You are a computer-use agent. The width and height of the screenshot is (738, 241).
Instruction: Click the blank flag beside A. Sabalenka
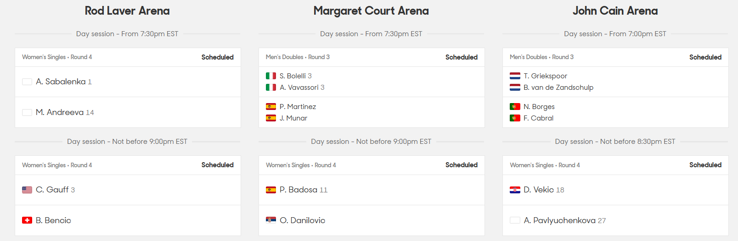(27, 82)
